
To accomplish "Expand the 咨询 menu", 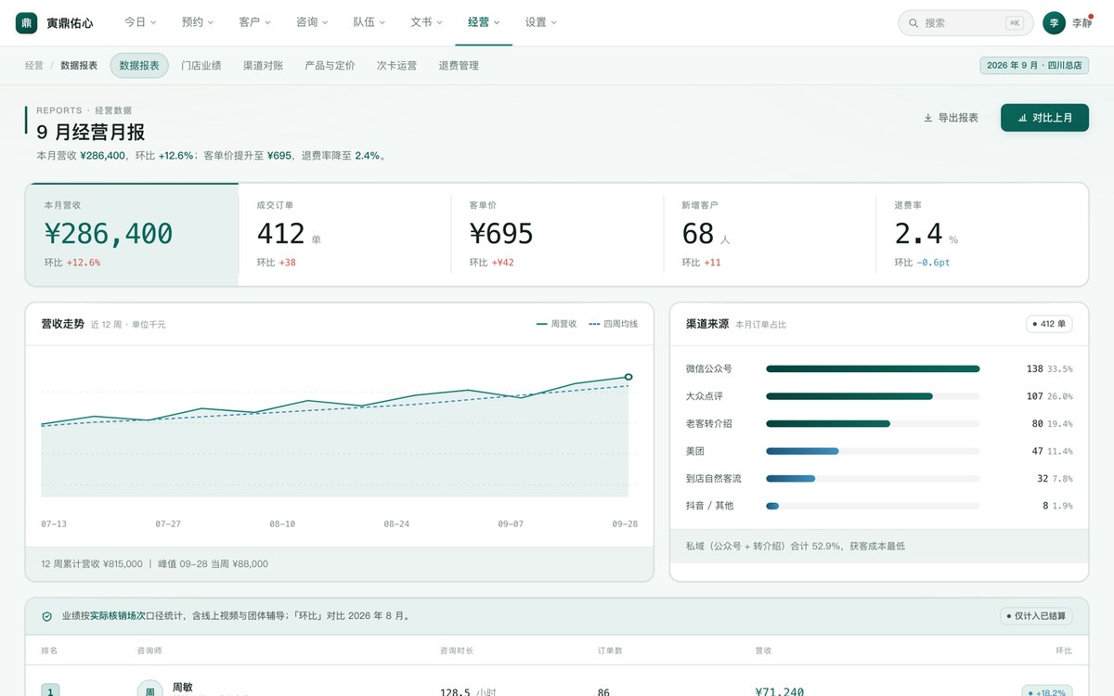I will coord(312,22).
